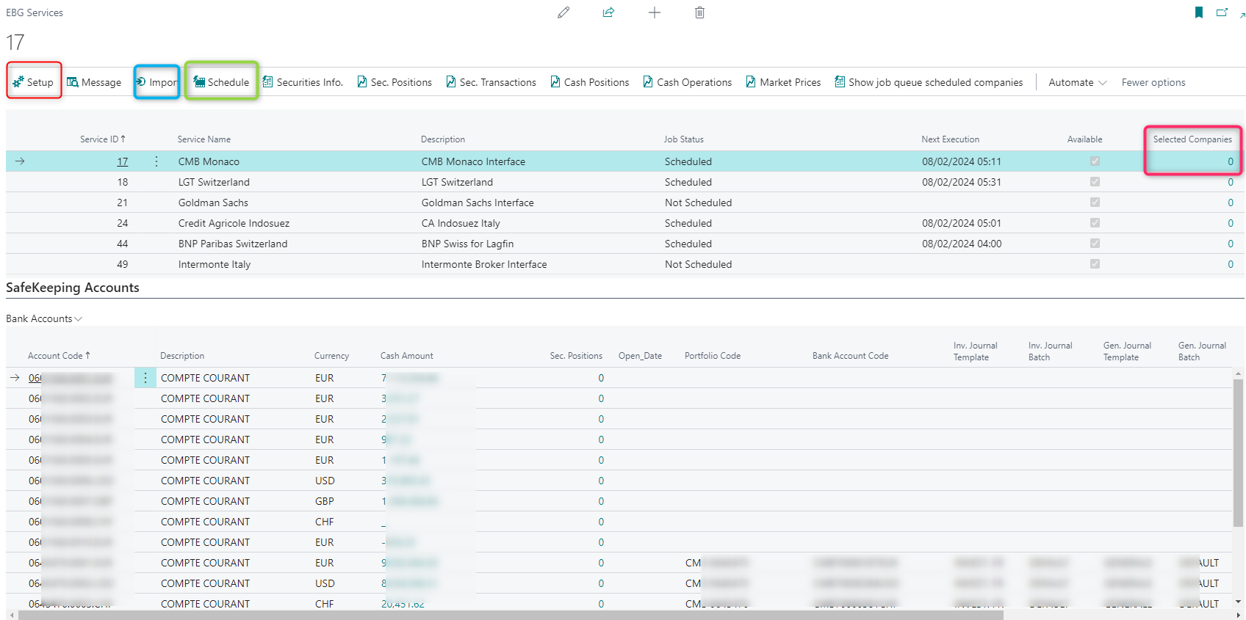Toggle Available checkbox for BNP Paribas
Image resolution: width=1246 pixels, height=620 pixels.
(x=1095, y=244)
